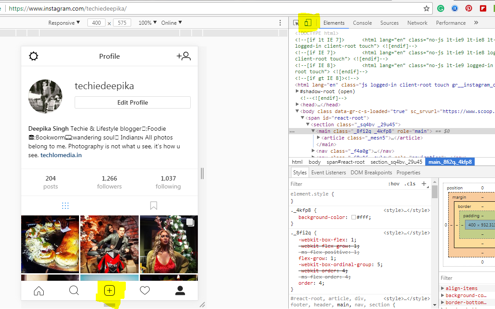Select section._sq4bv._29u45 breadcrumb
This screenshot has width=495, height=309.
396,162
